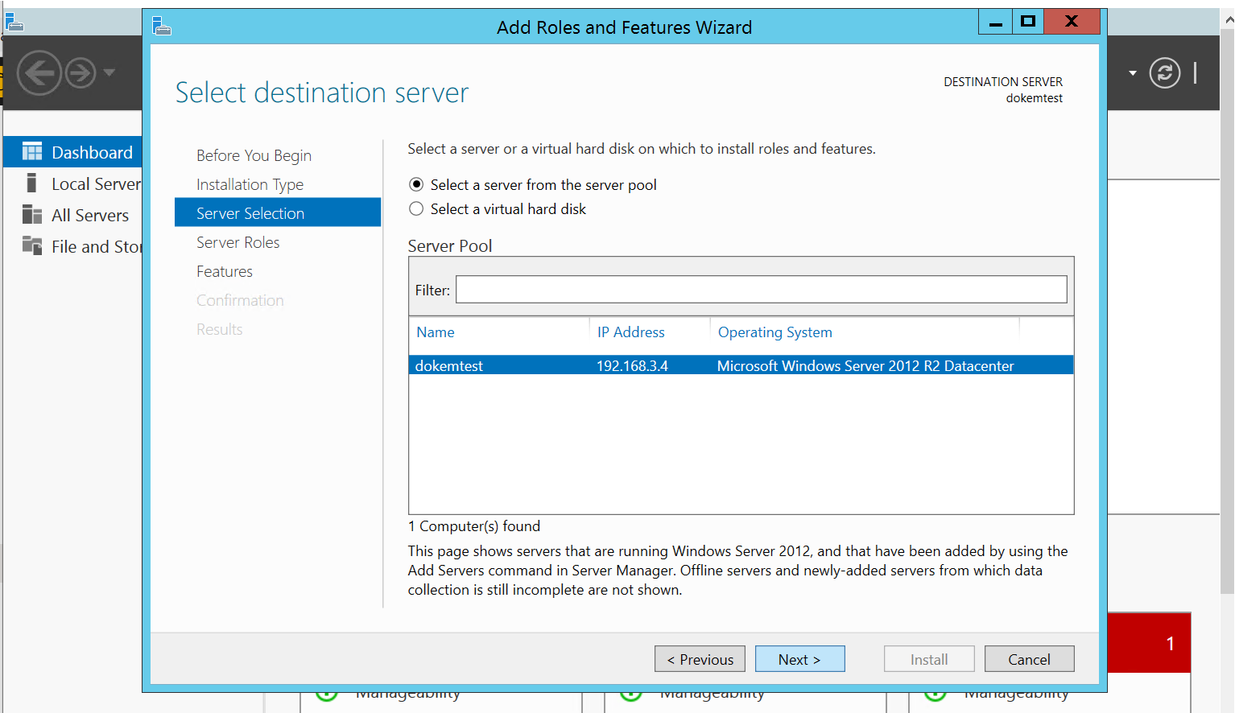Image resolution: width=1235 pixels, height=713 pixels.
Task: Open All Servers in the sidebar
Action: (90, 215)
